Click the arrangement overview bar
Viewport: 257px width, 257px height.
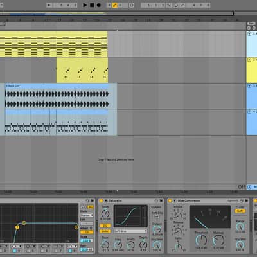point(117,14)
